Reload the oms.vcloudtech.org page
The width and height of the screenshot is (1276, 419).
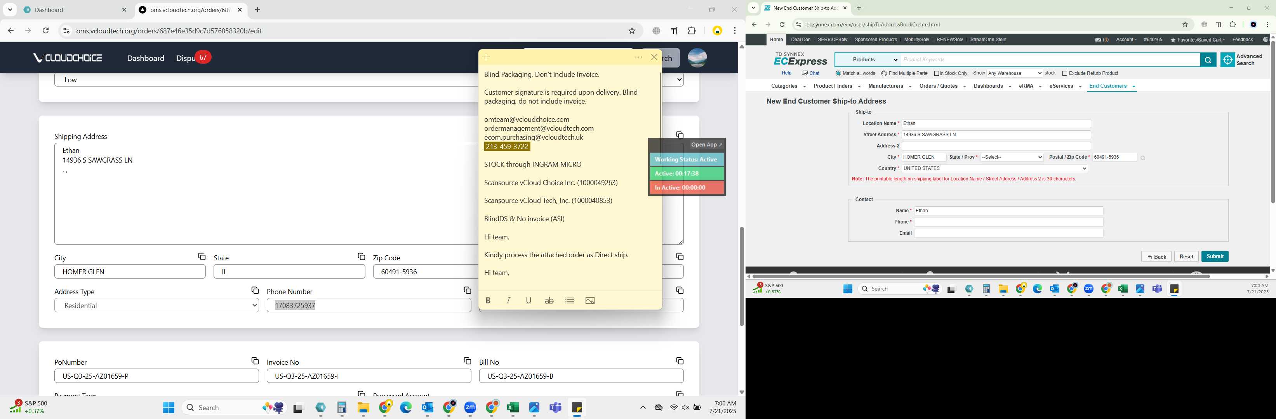tap(45, 31)
